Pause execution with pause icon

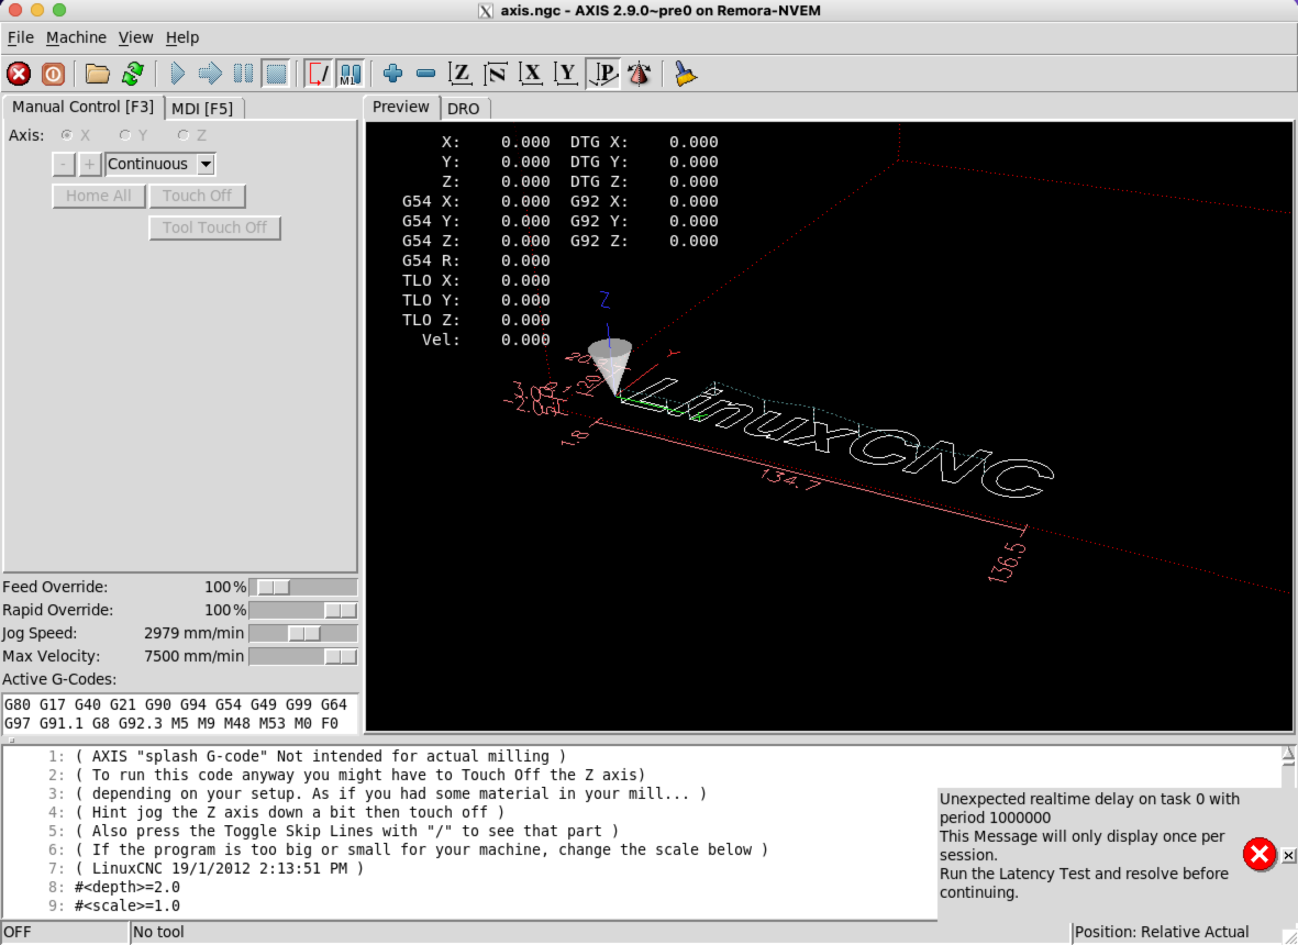click(243, 74)
